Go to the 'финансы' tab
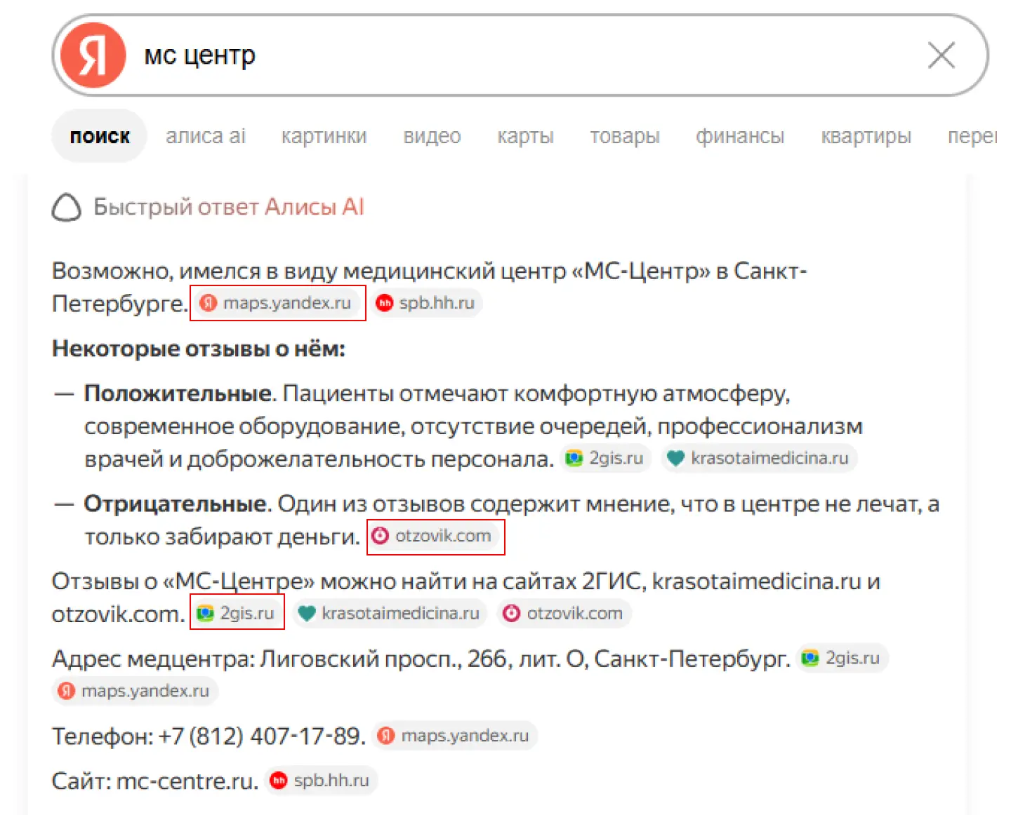This screenshot has height=815, width=1011. pos(740,136)
